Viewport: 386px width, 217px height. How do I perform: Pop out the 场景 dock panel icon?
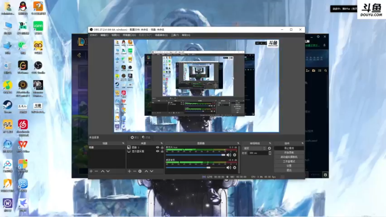point(123,143)
